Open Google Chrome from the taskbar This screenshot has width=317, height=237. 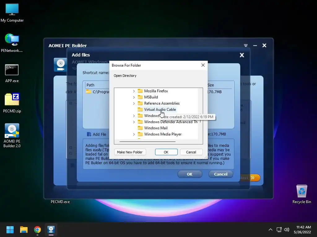[x=37, y=230]
